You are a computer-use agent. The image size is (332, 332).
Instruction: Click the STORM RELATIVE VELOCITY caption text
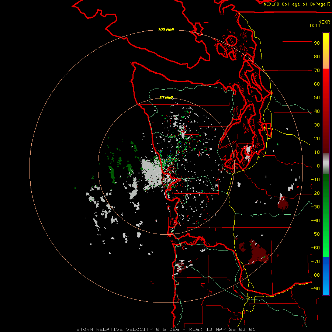pos(114,329)
